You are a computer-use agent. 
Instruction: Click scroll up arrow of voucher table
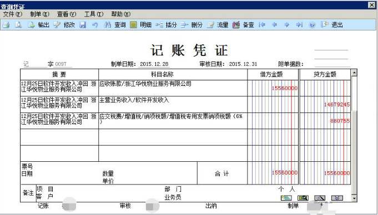coord(354,73)
